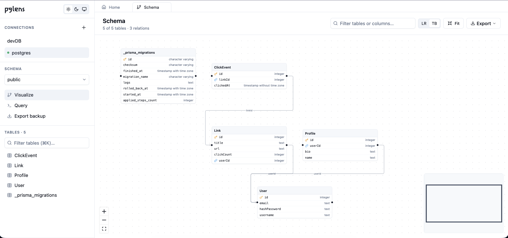The width and height of the screenshot is (508, 238).
Task: Select the _prisma_migrations table node header
Action: pos(158,52)
